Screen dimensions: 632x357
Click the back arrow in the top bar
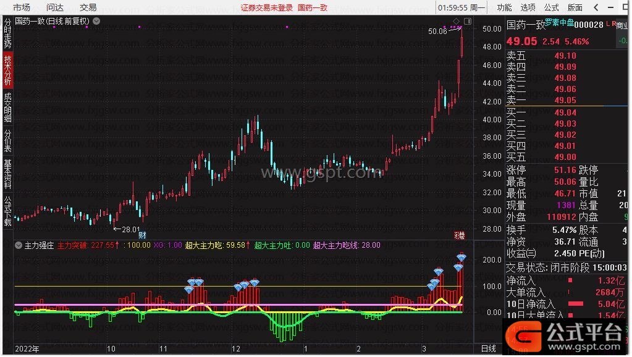tap(596, 7)
